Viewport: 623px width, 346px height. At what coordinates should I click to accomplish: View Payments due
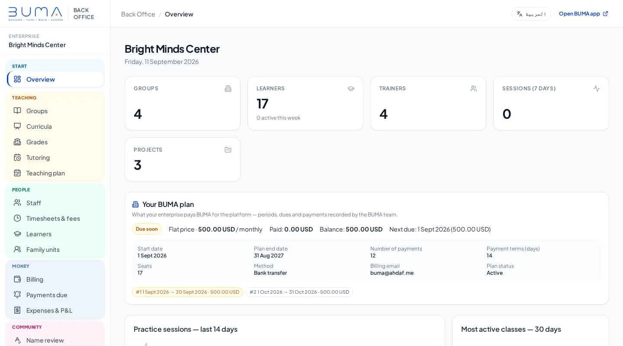[x=55, y=295]
